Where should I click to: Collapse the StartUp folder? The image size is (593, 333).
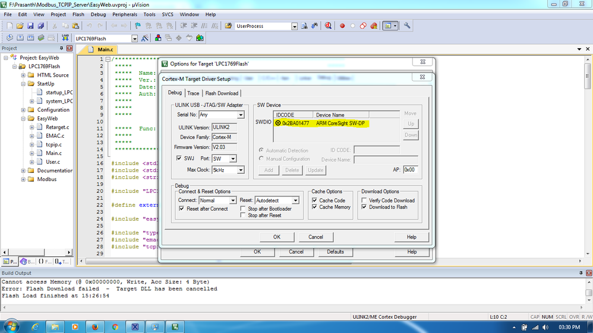[23, 84]
